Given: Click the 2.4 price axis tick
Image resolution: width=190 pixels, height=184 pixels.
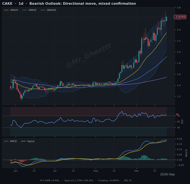Looking at the screenshot, I should (x=179, y=30).
